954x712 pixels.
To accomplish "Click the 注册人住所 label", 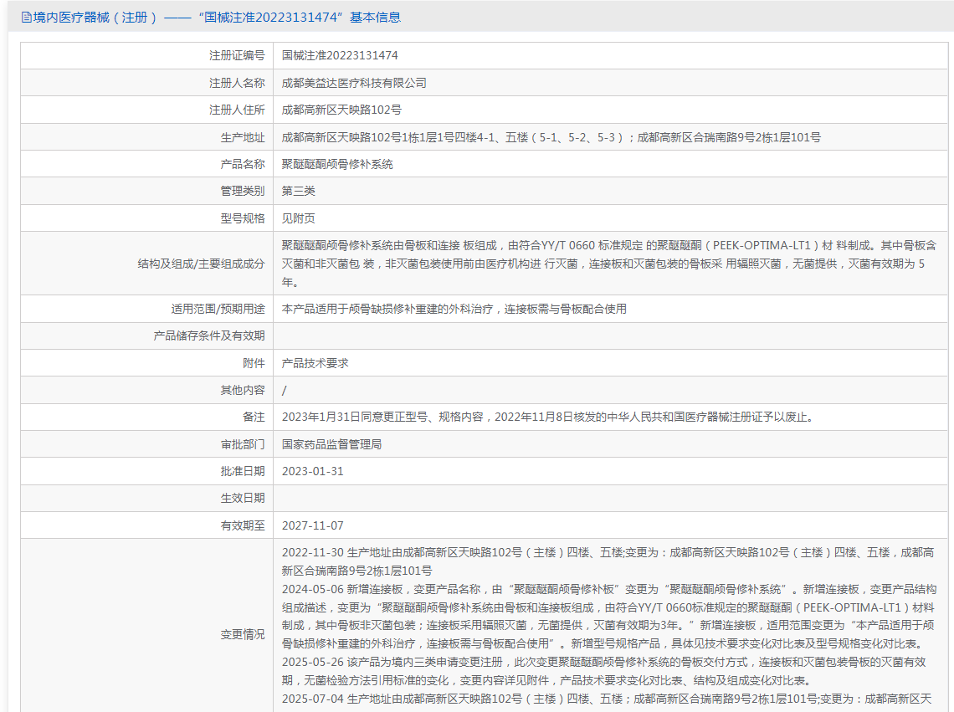I will (x=238, y=110).
